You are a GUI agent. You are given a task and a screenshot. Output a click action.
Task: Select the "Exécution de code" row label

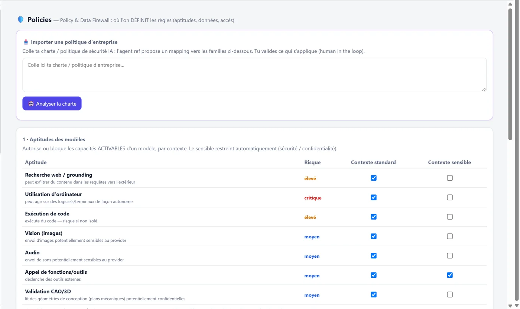click(x=47, y=214)
